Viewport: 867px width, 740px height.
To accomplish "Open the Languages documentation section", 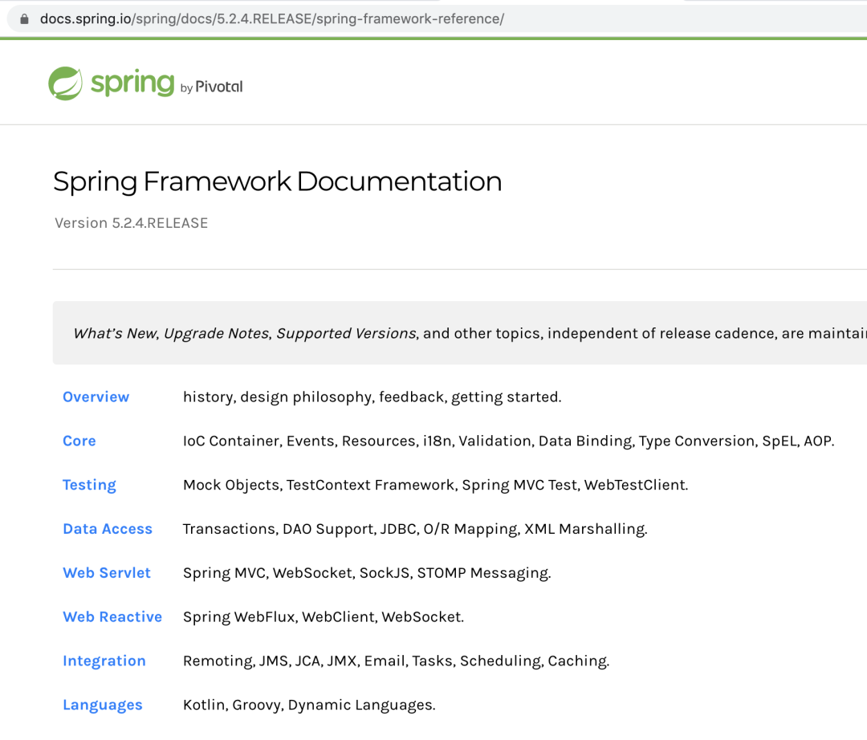I will coord(103,704).
